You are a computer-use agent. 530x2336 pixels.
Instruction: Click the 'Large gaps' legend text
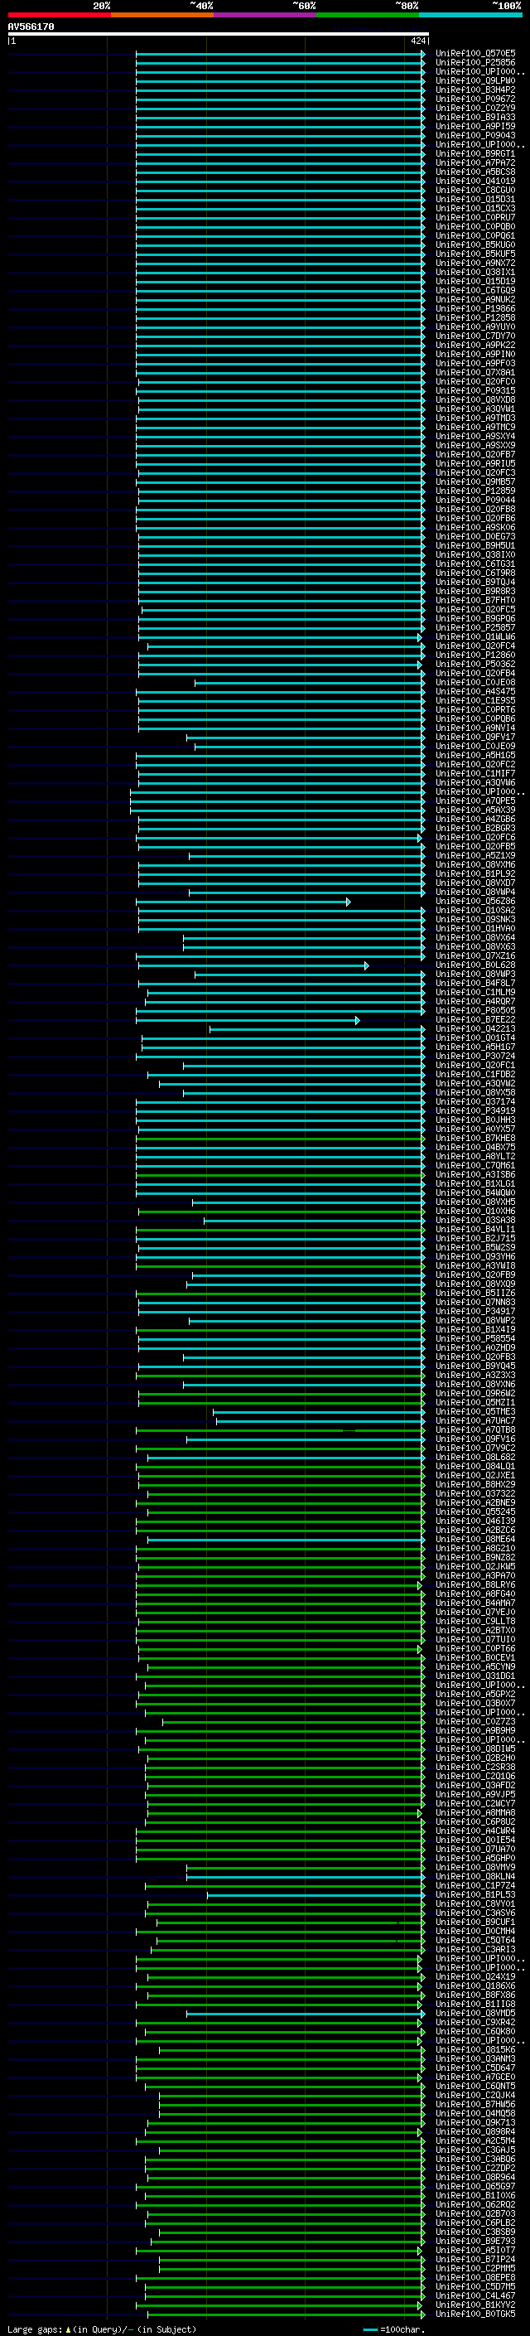pyautogui.click(x=35, y=2329)
